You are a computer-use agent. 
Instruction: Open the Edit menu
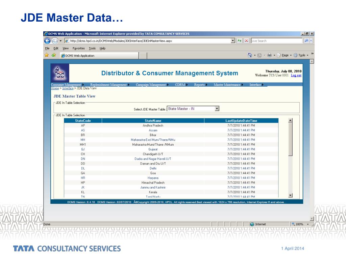56,48
